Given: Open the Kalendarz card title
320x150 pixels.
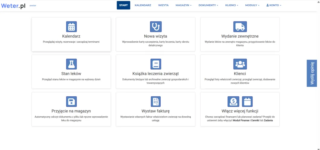Looking at the screenshot, I should (x=71, y=36).
